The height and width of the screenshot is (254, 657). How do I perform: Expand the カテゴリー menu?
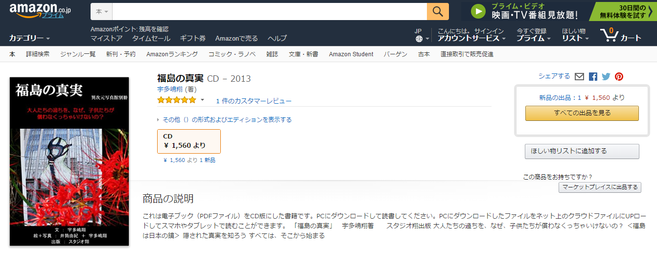click(29, 38)
